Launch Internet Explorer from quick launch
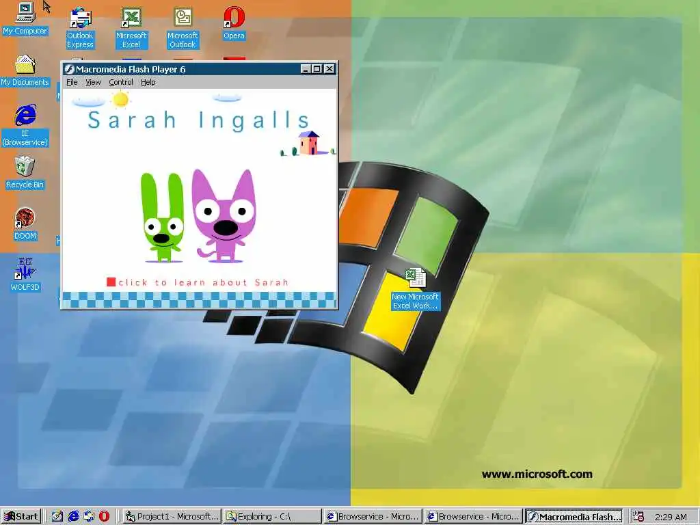The height and width of the screenshot is (525, 700). 73,517
